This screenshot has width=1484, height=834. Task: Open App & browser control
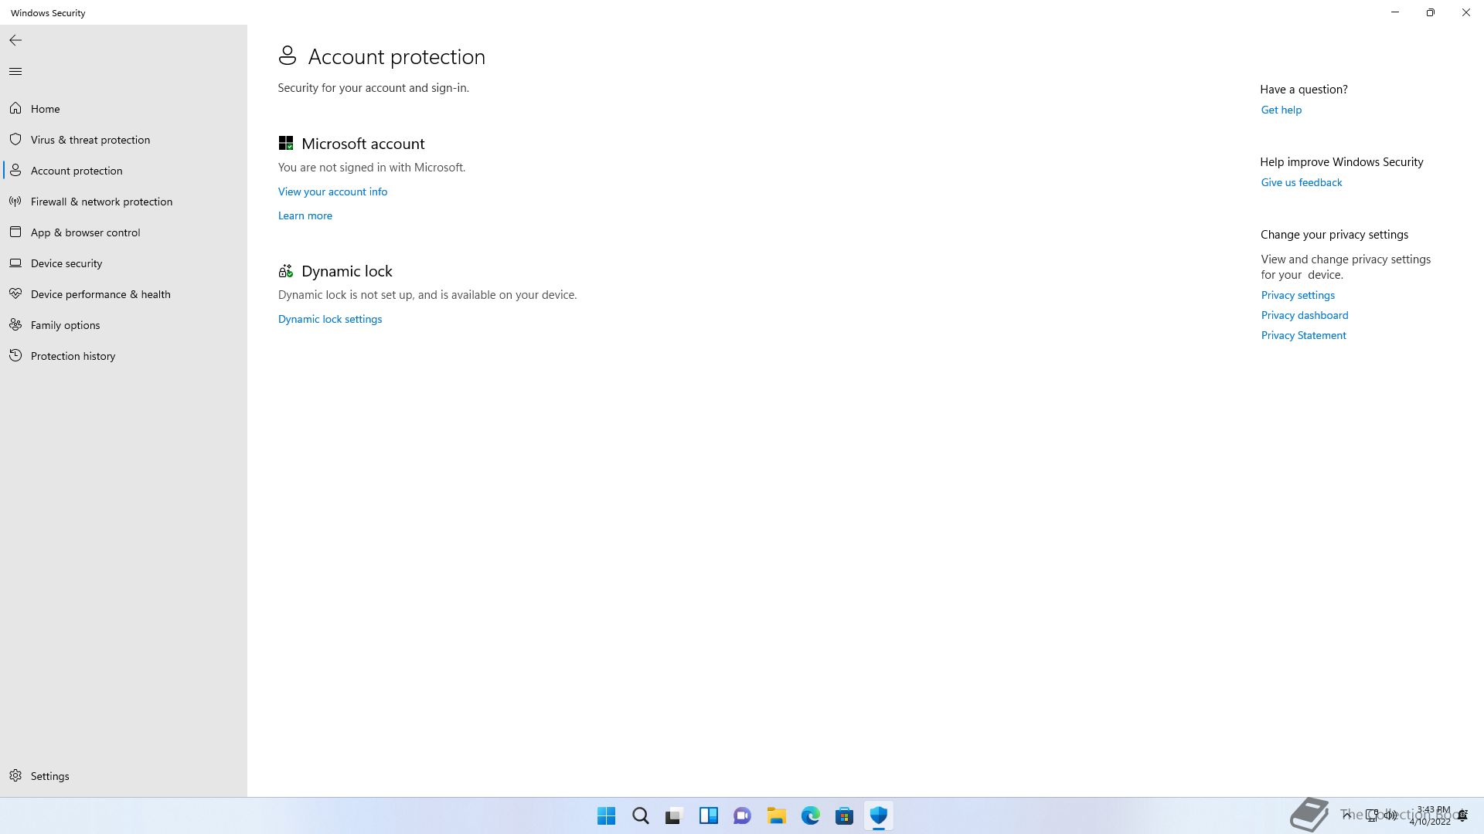[85, 232]
